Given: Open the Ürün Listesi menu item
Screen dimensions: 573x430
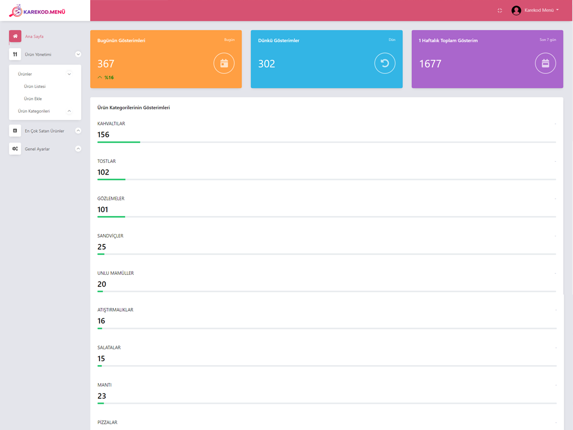Looking at the screenshot, I should pos(35,87).
